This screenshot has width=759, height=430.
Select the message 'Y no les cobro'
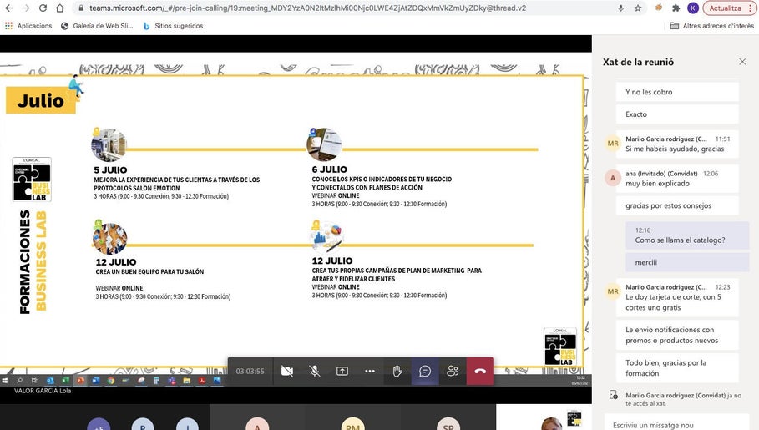[x=677, y=92]
